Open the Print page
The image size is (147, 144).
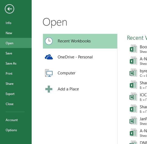(9, 74)
